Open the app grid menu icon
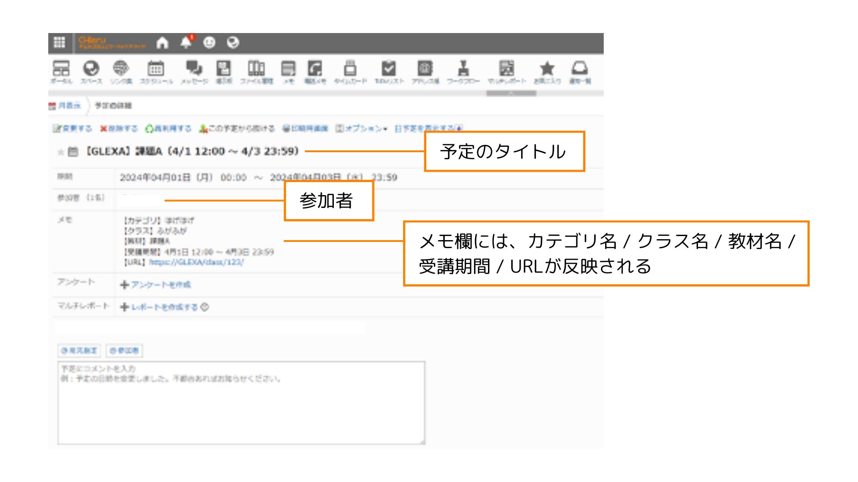The height and width of the screenshot is (482, 858). 59,42
